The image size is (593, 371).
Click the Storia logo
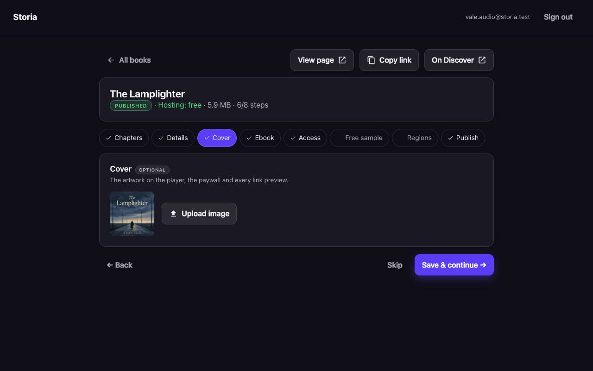click(25, 17)
